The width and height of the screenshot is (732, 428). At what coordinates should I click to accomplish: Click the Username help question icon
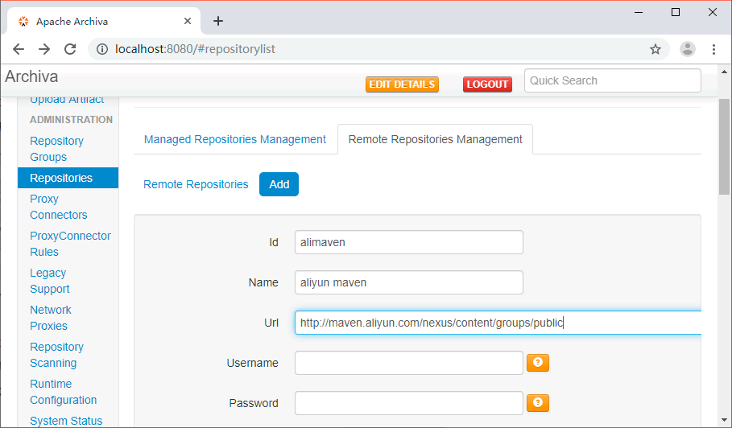coord(538,363)
